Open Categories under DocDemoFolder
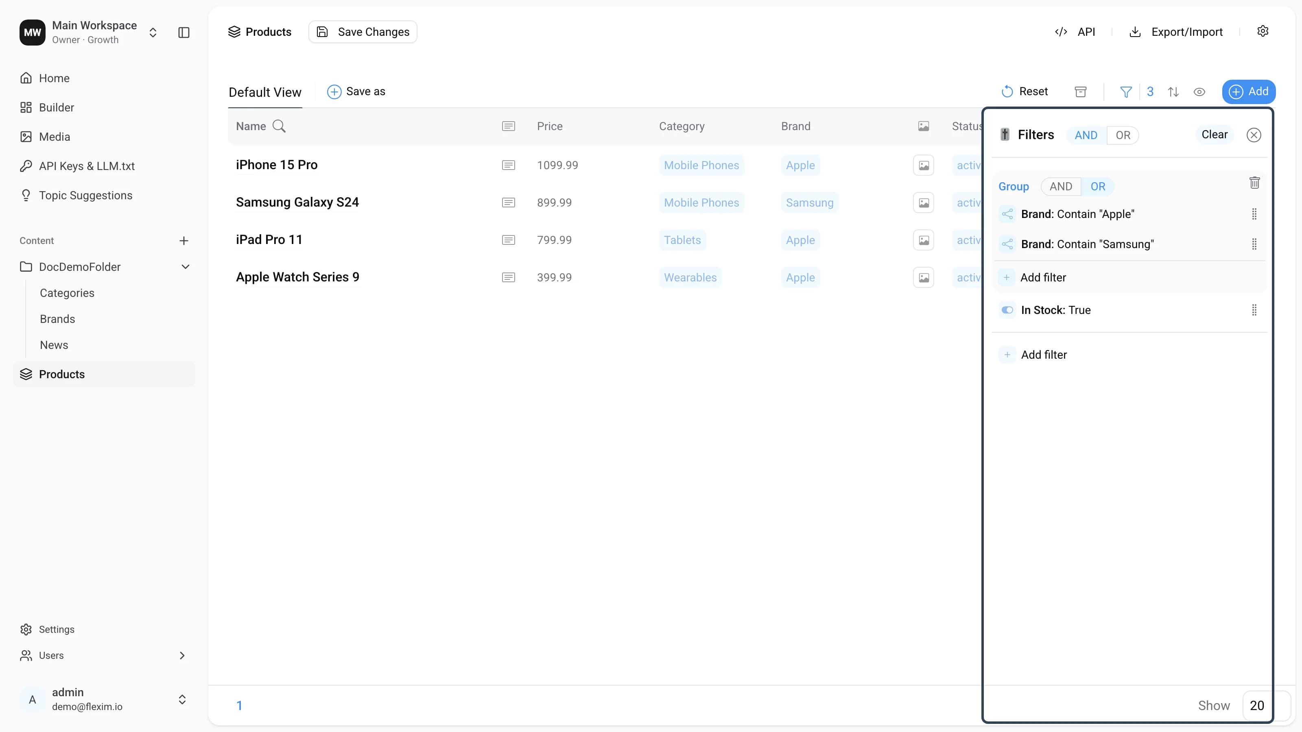 pos(67,293)
